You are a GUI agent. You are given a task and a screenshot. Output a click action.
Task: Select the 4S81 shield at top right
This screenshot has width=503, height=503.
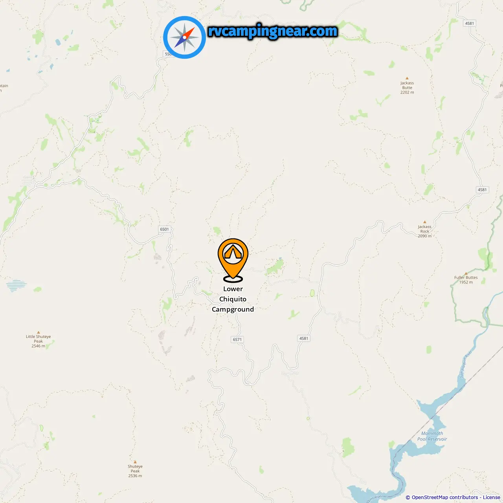(x=470, y=24)
